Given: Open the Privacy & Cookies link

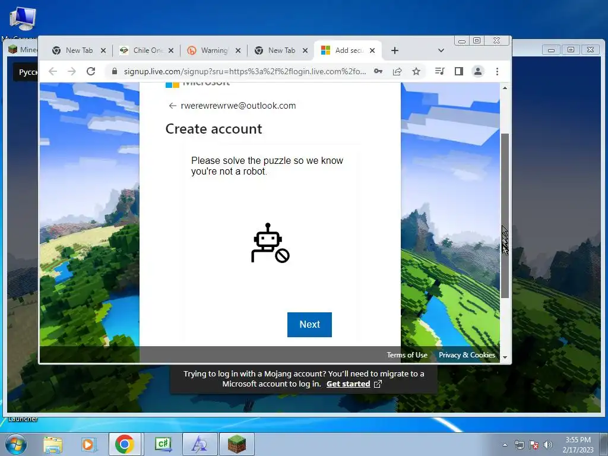Looking at the screenshot, I should (467, 355).
